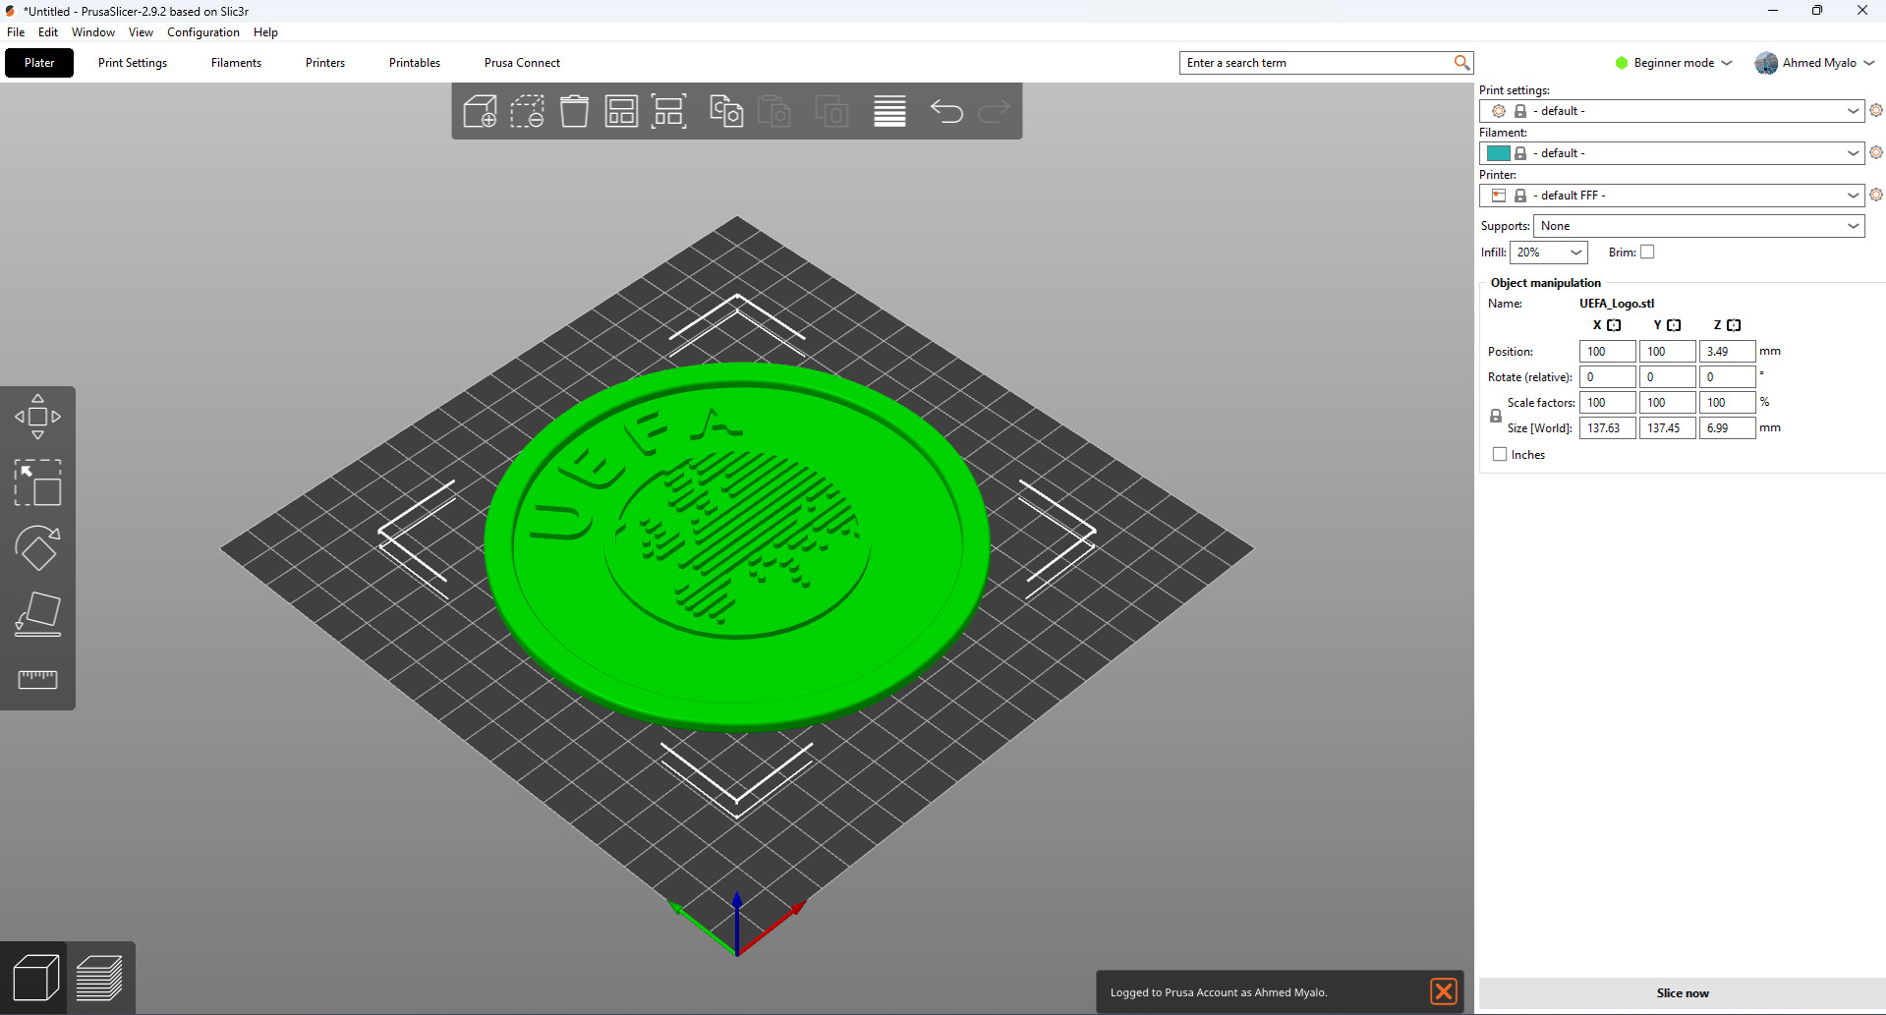The height and width of the screenshot is (1015, 1886).
Task: Click the Paste toolbar icon
Action: coord(774,111)
